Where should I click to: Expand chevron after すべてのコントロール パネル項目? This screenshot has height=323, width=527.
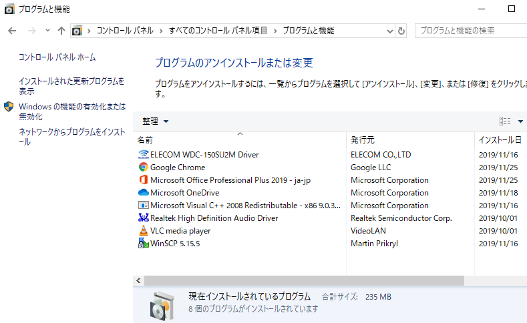tap(276, 31)
